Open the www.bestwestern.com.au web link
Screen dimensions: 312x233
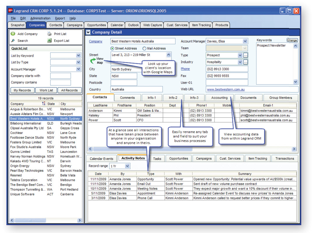click(226, 89)
